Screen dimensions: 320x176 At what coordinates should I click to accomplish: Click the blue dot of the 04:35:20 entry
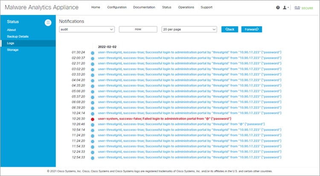click(x=93, y=86)
